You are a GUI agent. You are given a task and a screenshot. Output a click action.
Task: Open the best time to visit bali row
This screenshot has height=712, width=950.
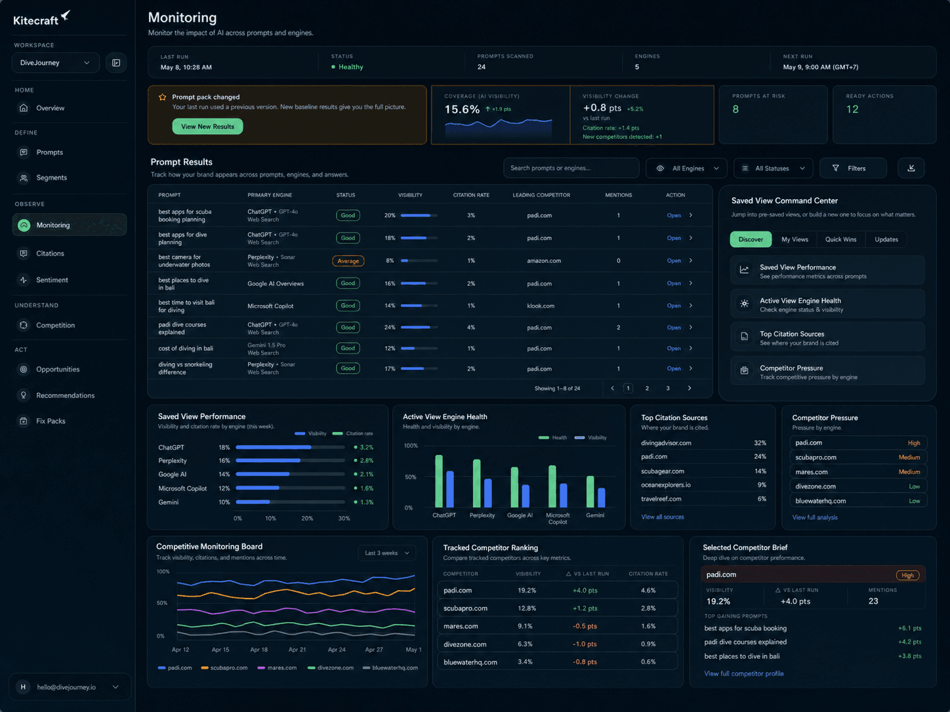(x=430, y=306)
